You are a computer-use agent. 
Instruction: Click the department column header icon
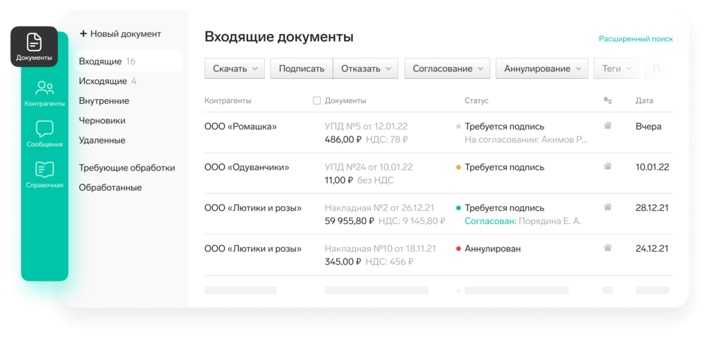[x=607, y=101]
